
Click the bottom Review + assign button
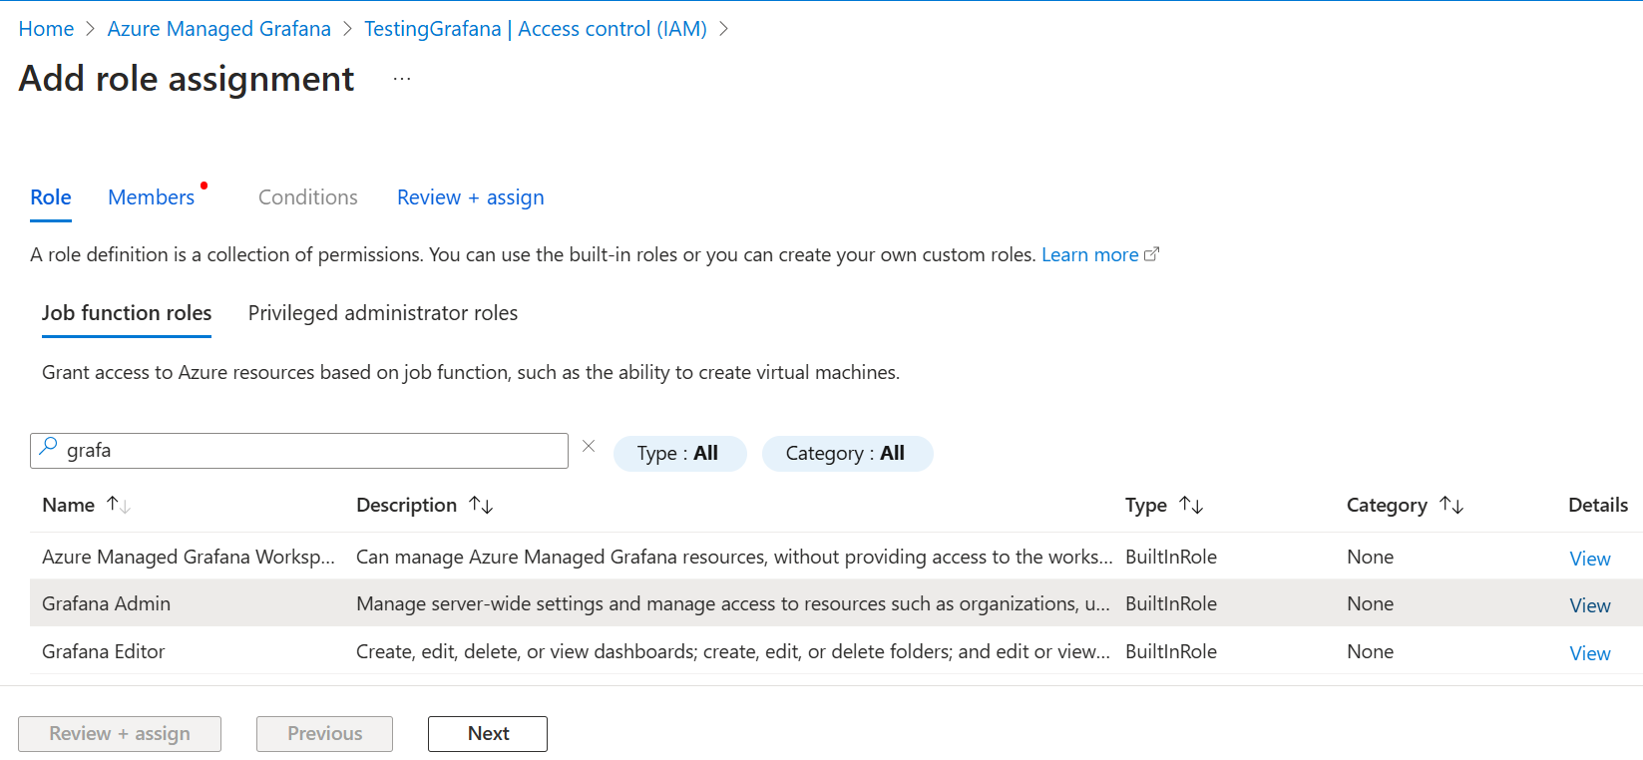pyautogui.click(x=120, y=734)
